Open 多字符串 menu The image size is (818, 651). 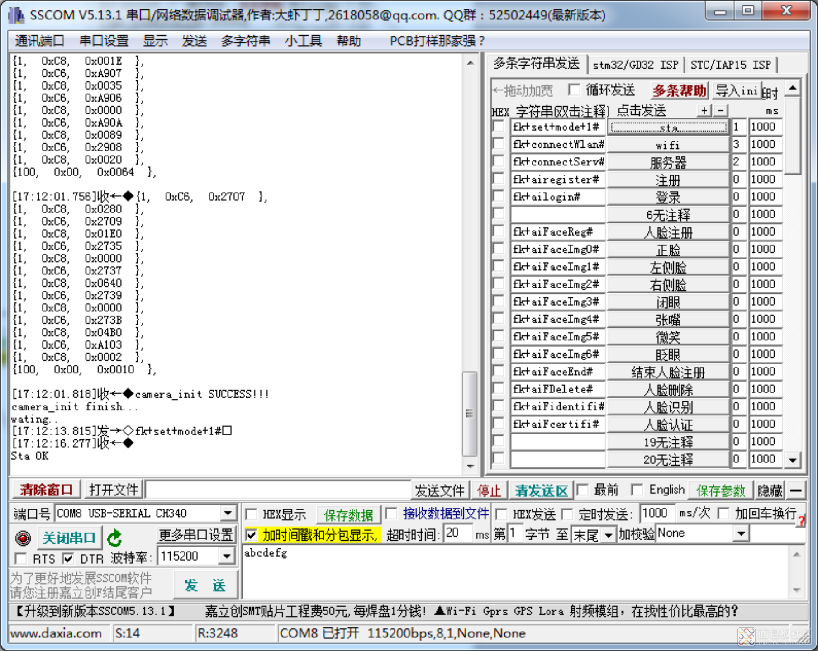(x=245, y=41)
